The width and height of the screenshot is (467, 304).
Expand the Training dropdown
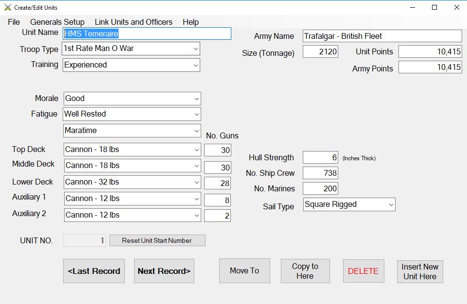click(195, 65)
